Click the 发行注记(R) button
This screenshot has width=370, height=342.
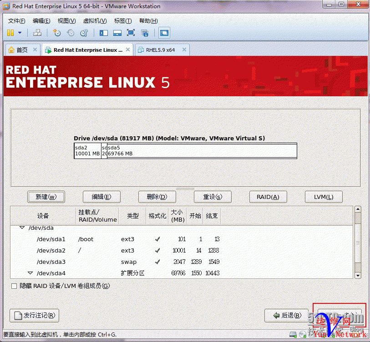pos(35,315)
